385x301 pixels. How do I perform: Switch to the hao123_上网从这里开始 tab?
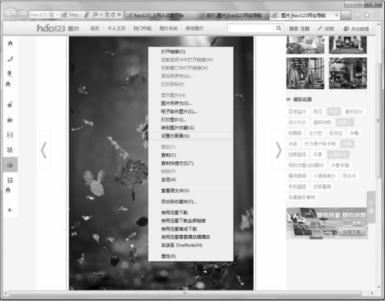pyautogui.click(x=160, y=15)
